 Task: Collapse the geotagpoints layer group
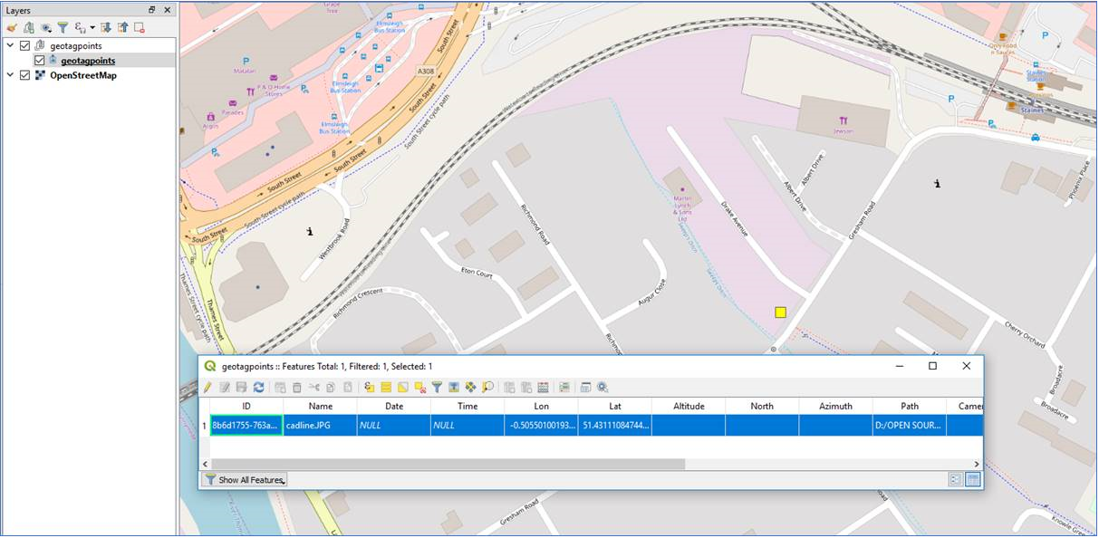[9, 44]
